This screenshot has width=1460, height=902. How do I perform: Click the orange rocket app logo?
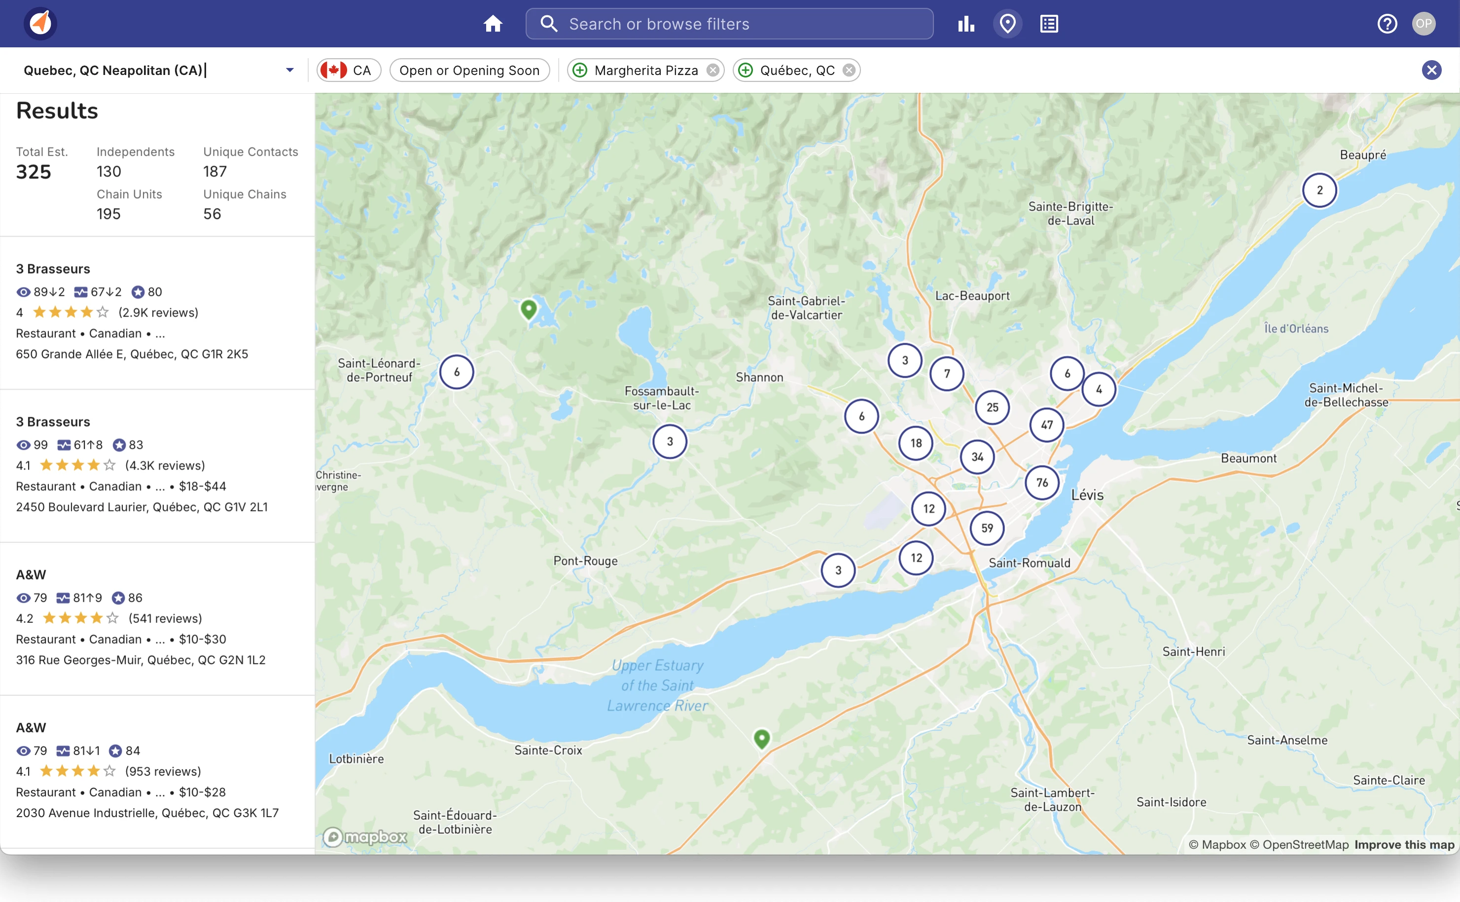pos(40,24)
